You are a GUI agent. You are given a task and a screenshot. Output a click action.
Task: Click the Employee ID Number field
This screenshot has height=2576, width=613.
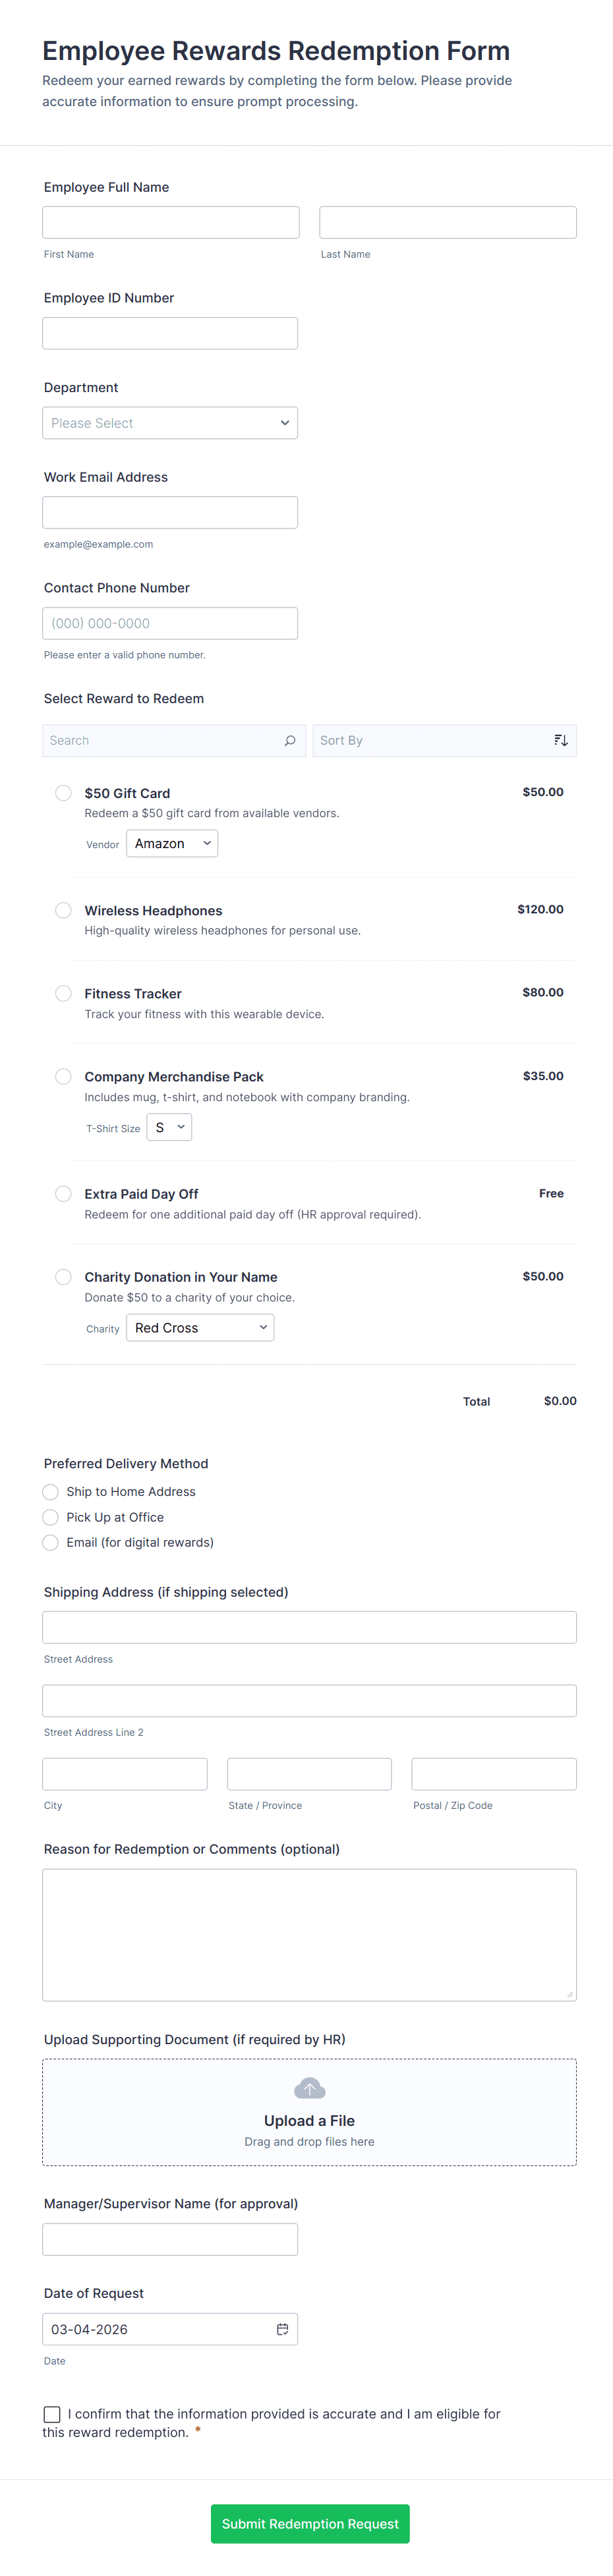[170, 333]
